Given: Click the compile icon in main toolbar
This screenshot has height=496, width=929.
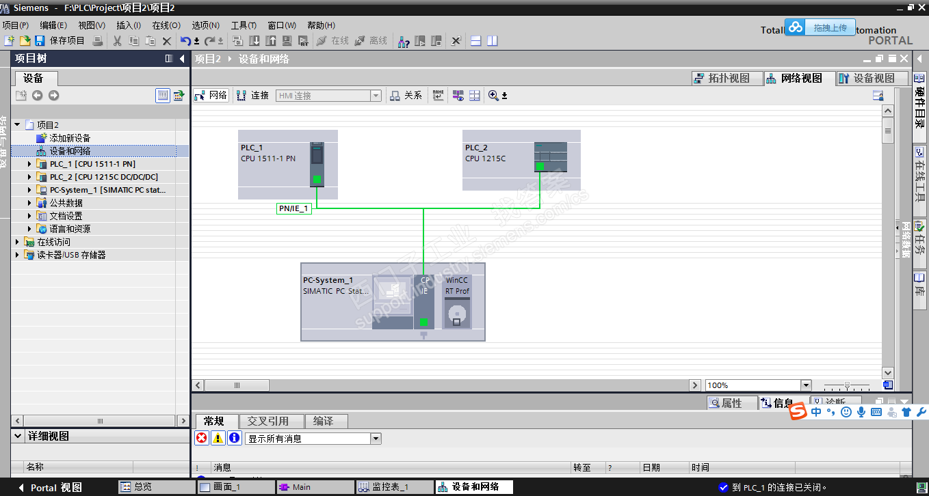Looking at the screenshot, I should 237,41.
